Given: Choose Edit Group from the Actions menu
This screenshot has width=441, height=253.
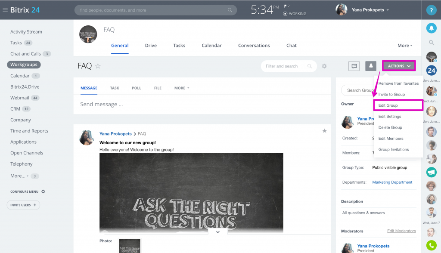Looking at the screenshot, I should [x=398, y=105].
